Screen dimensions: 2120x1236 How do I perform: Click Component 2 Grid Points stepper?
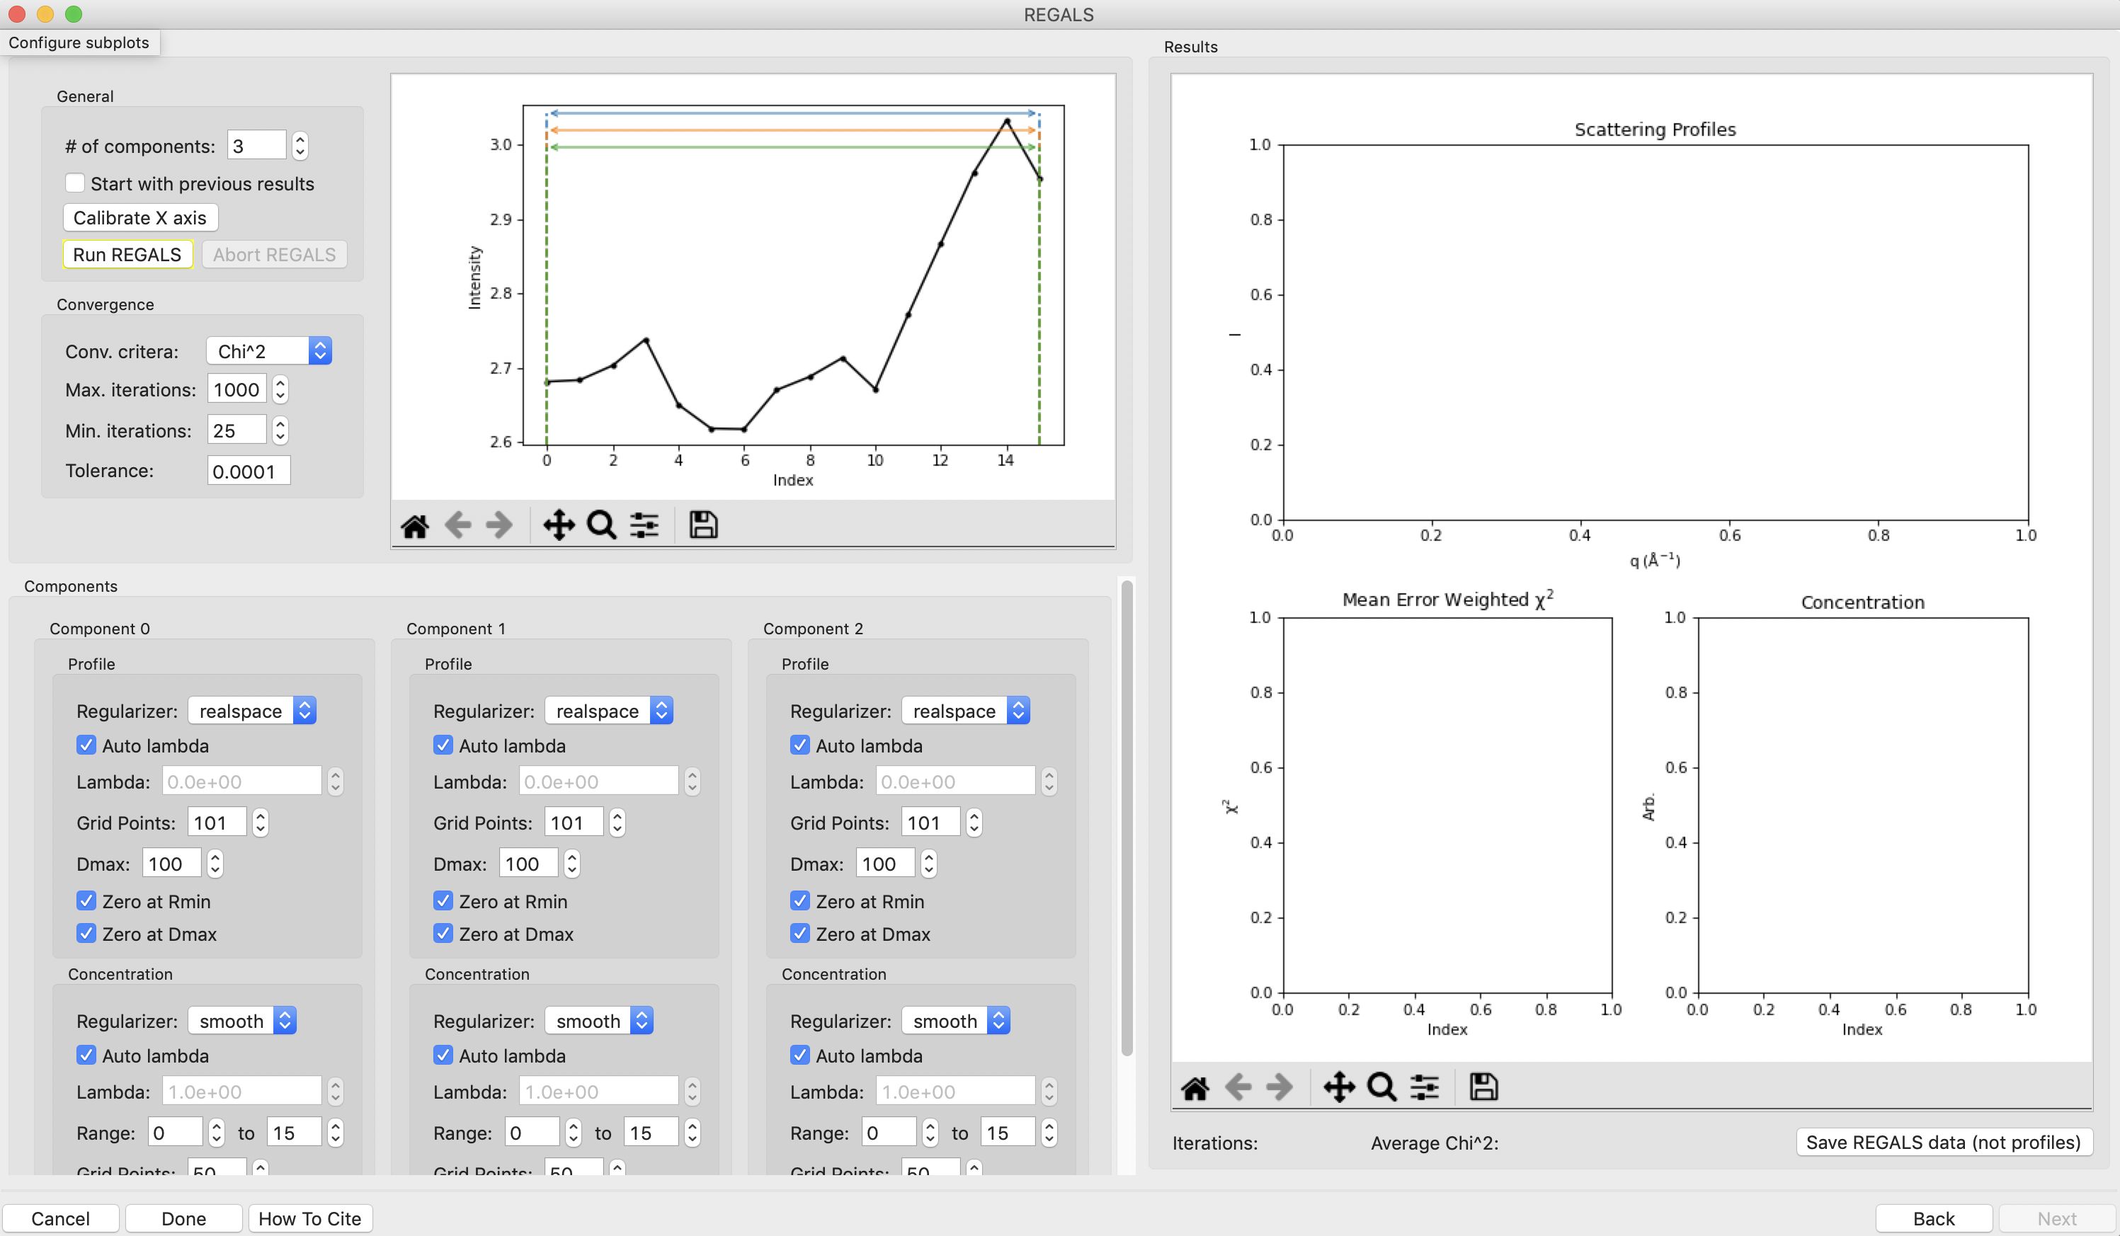974,823
